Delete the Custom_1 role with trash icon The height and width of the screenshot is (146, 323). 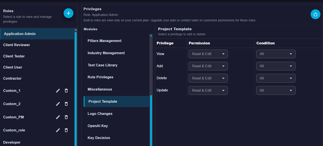click(x=66, y=90)
